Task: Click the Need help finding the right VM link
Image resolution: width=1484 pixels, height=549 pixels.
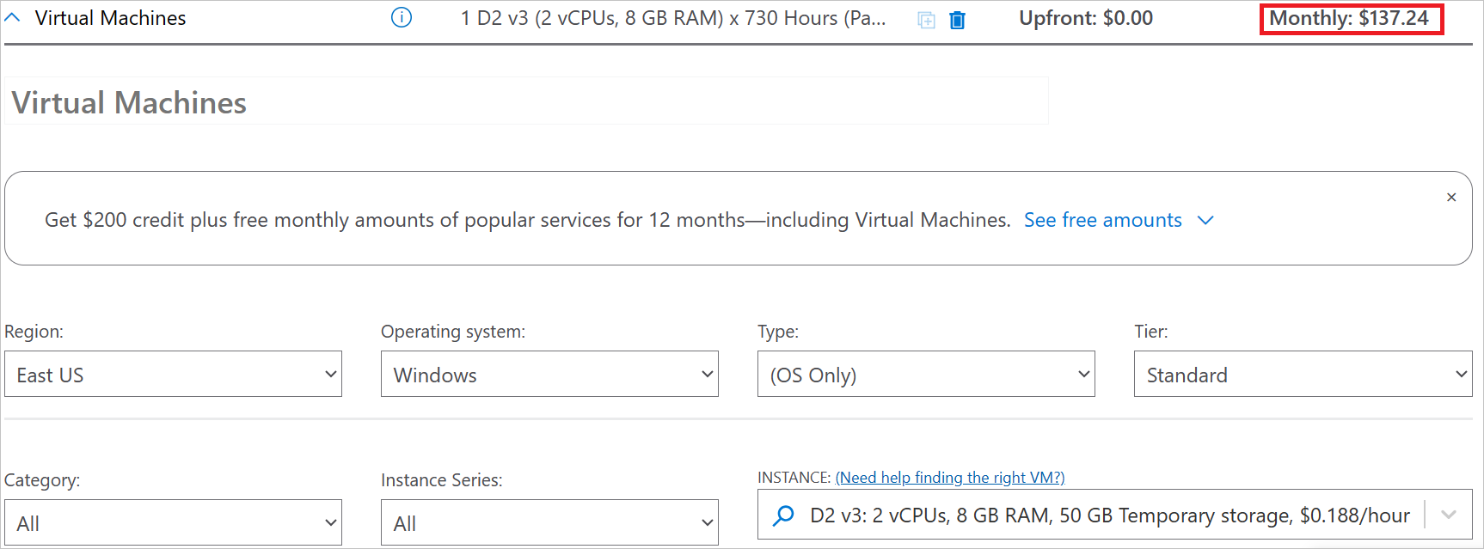Action: (x=950, y=478)
